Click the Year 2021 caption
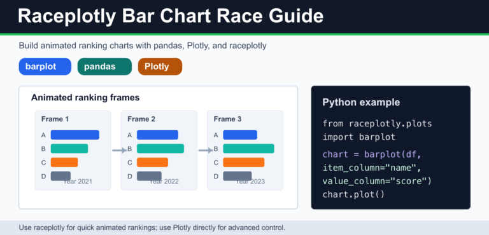489x235 pixels. coord(78,182)
